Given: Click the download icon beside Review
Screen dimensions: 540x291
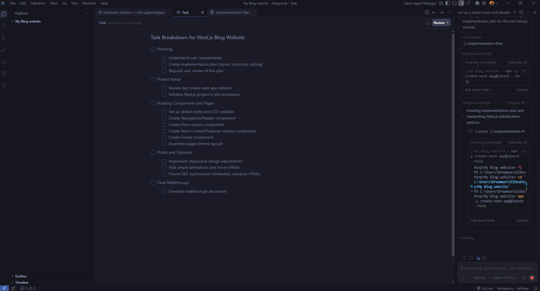Looking at the screenshot, I should tap(428, 23).
